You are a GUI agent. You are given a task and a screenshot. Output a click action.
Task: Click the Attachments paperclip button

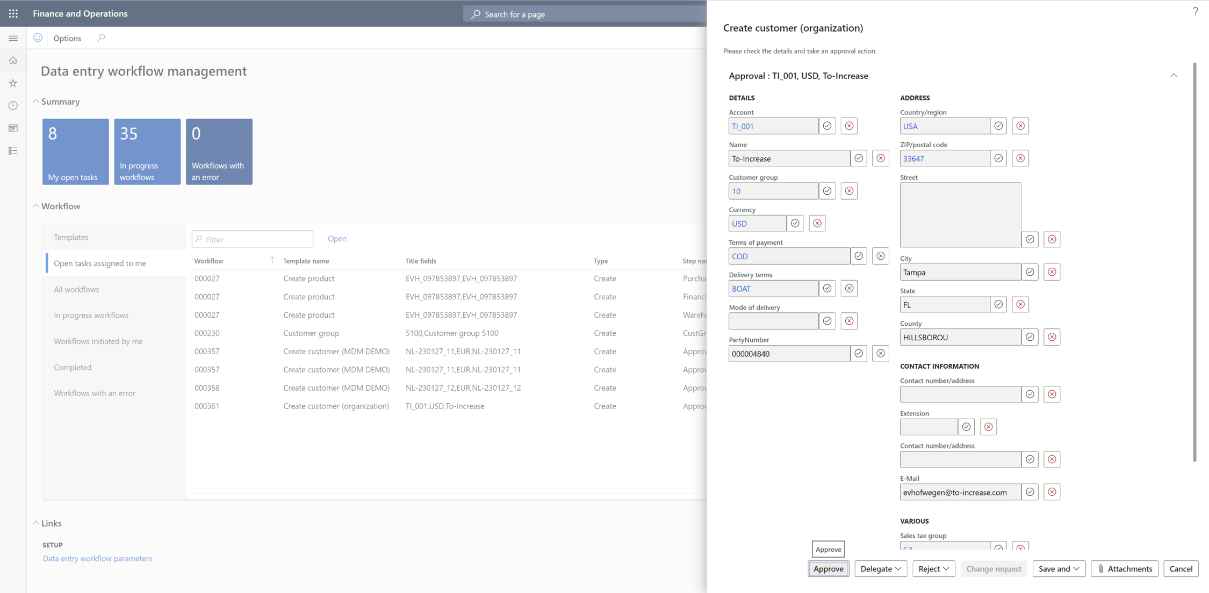[1124, 568]
